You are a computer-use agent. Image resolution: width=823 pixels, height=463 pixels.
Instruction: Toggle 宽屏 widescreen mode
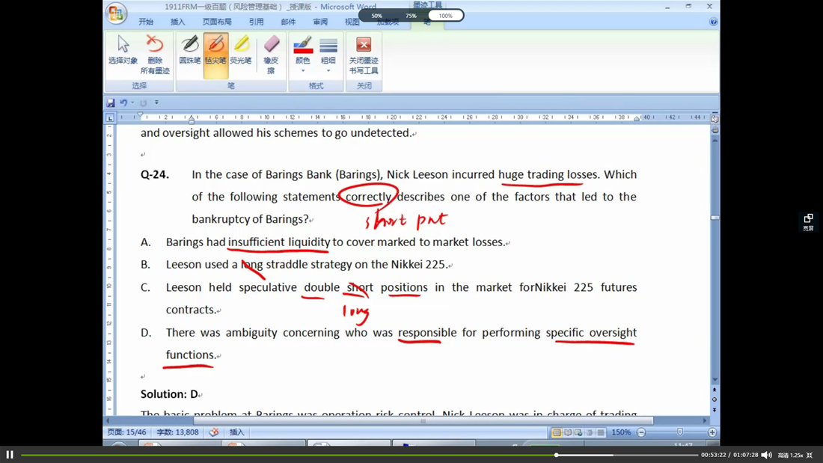pos(808,222)
